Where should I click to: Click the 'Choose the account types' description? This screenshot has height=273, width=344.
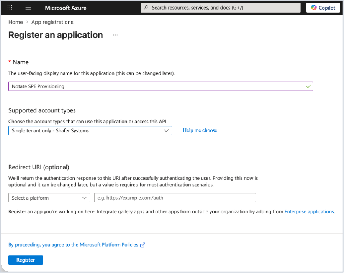(87, 122)
